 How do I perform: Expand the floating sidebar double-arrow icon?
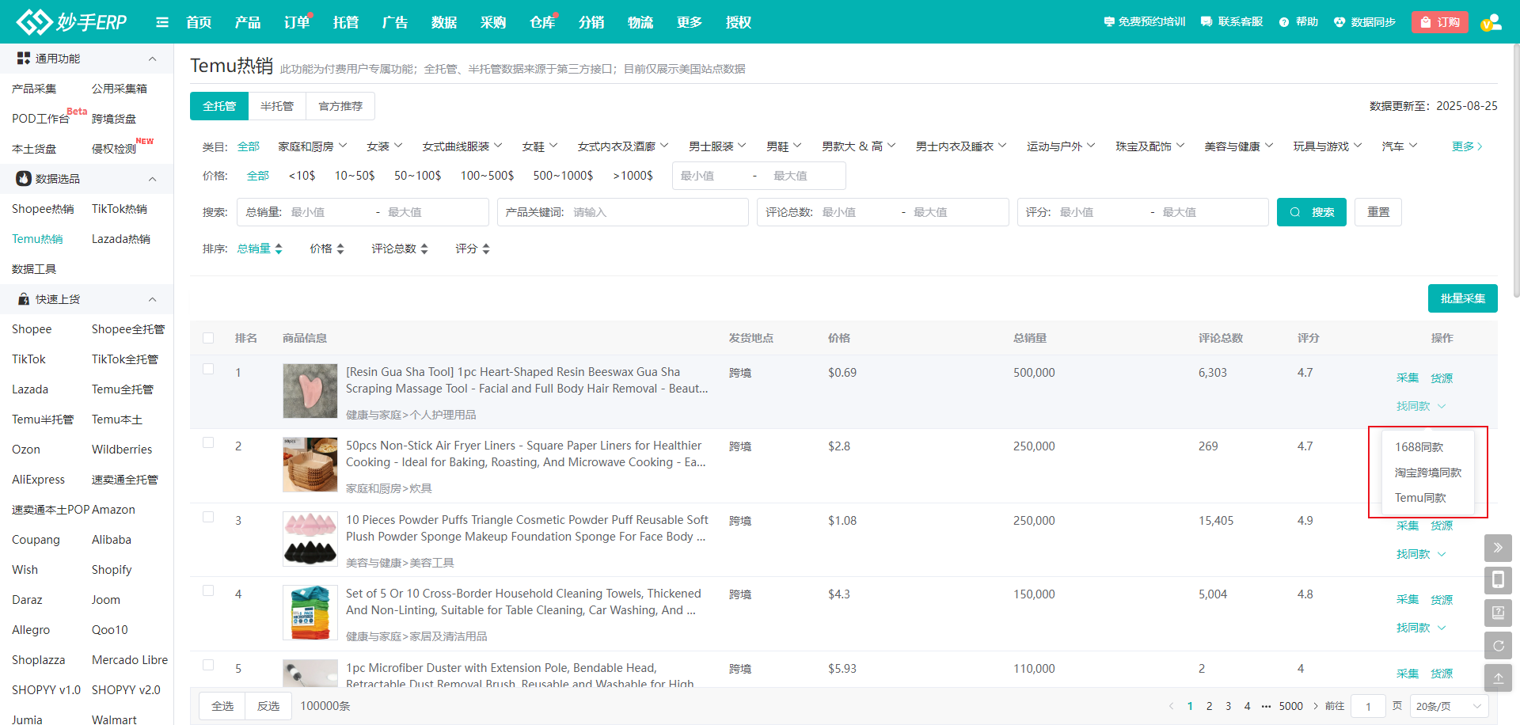(x=1498, y=548)
